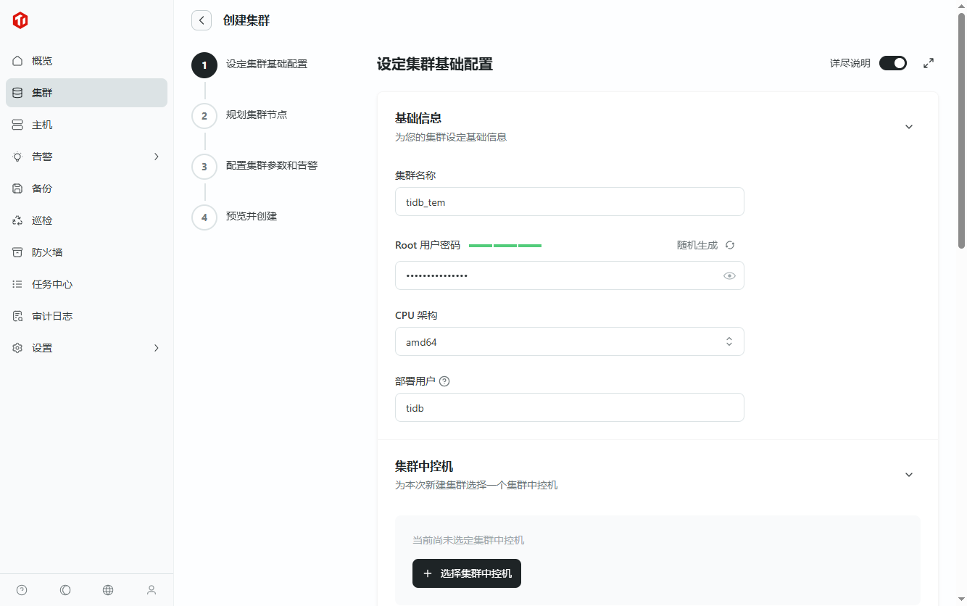Click the back arrow beside 创建集群
The image size is (967, 606).
pos(202,20)
